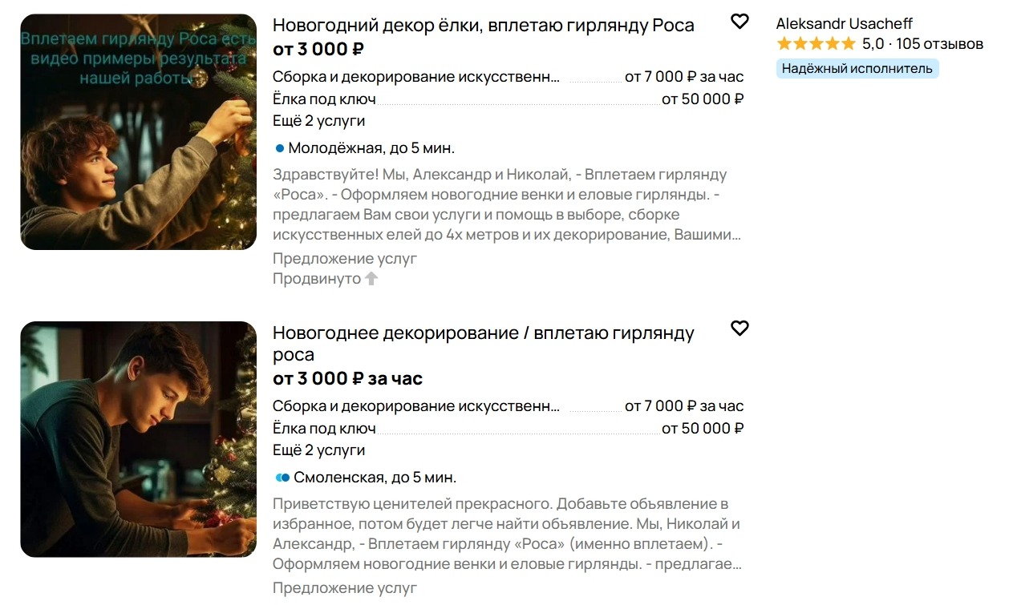Image resolution: width=1013 pixels, height=605 pixels.
Task: Click 'Ёлка под ключ' service in second listing
Action: (x=324, y=429)
